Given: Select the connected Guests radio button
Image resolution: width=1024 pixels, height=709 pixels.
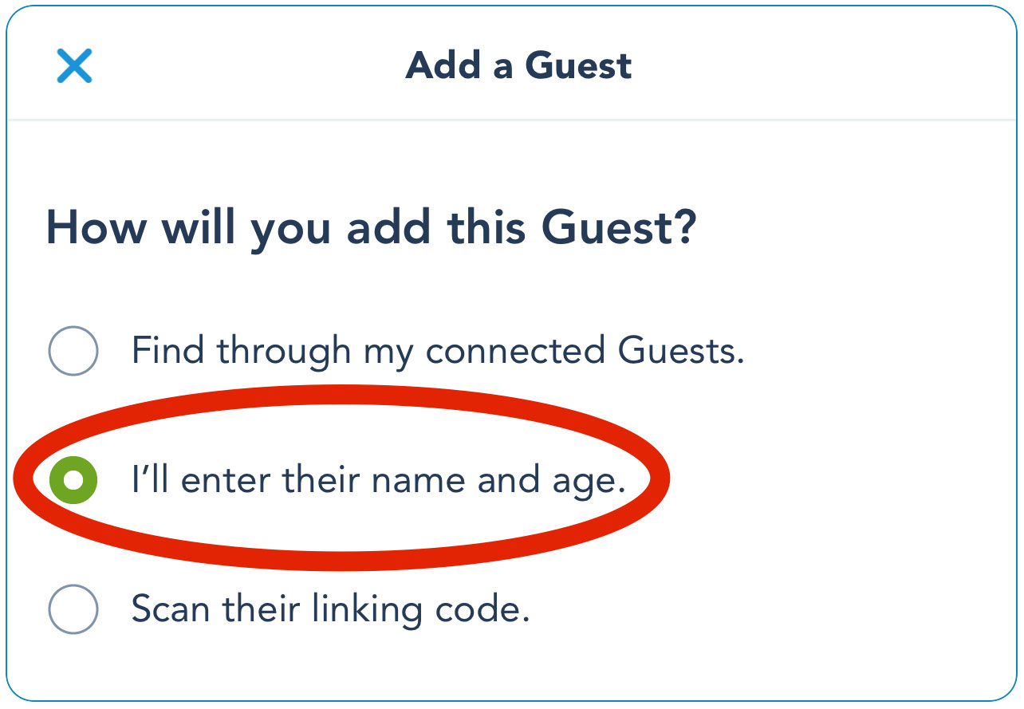Looking at the screenshot, I should 73,350.
